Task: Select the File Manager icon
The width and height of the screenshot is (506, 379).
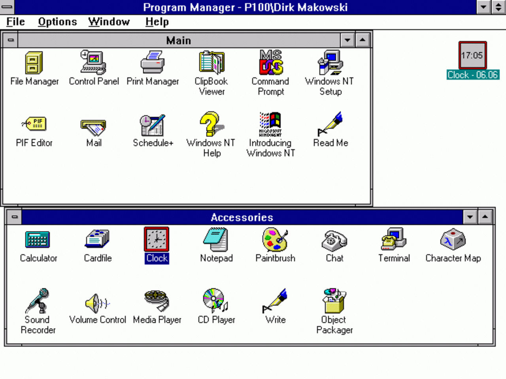Action: 34,63
